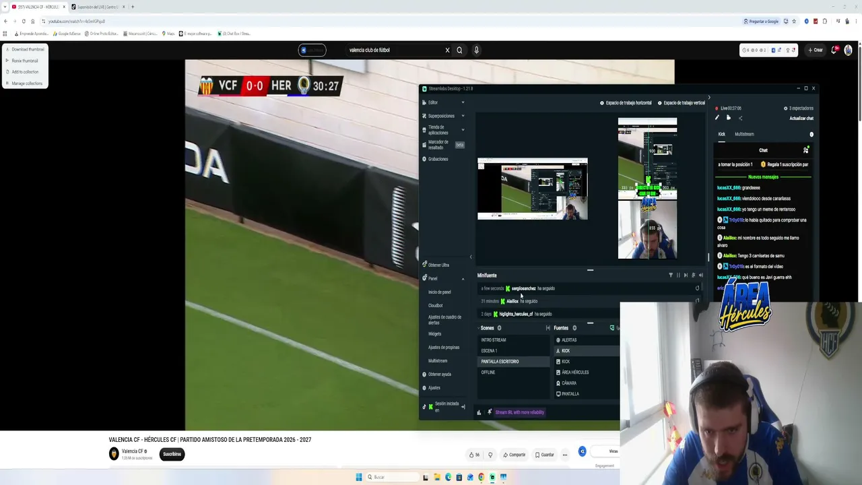862x485 pixels.
Task: Click the horizontal workspace preview thumbnail
Action: (x=533, y=189)
